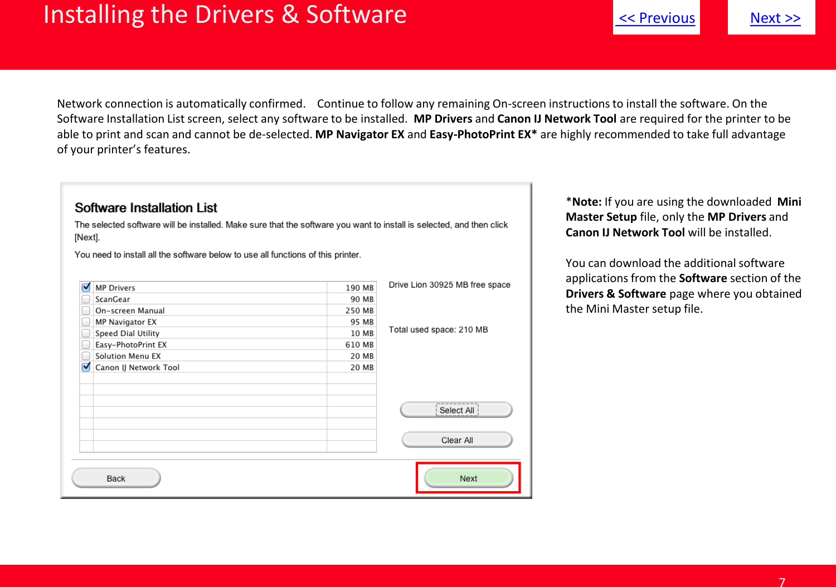Tick the Solution Menu EX checkbox

86,356
